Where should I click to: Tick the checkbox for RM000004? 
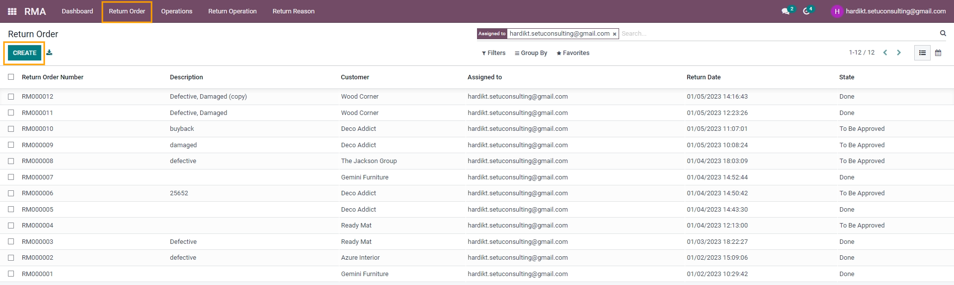pyautogui.click(x=11, y=226)
